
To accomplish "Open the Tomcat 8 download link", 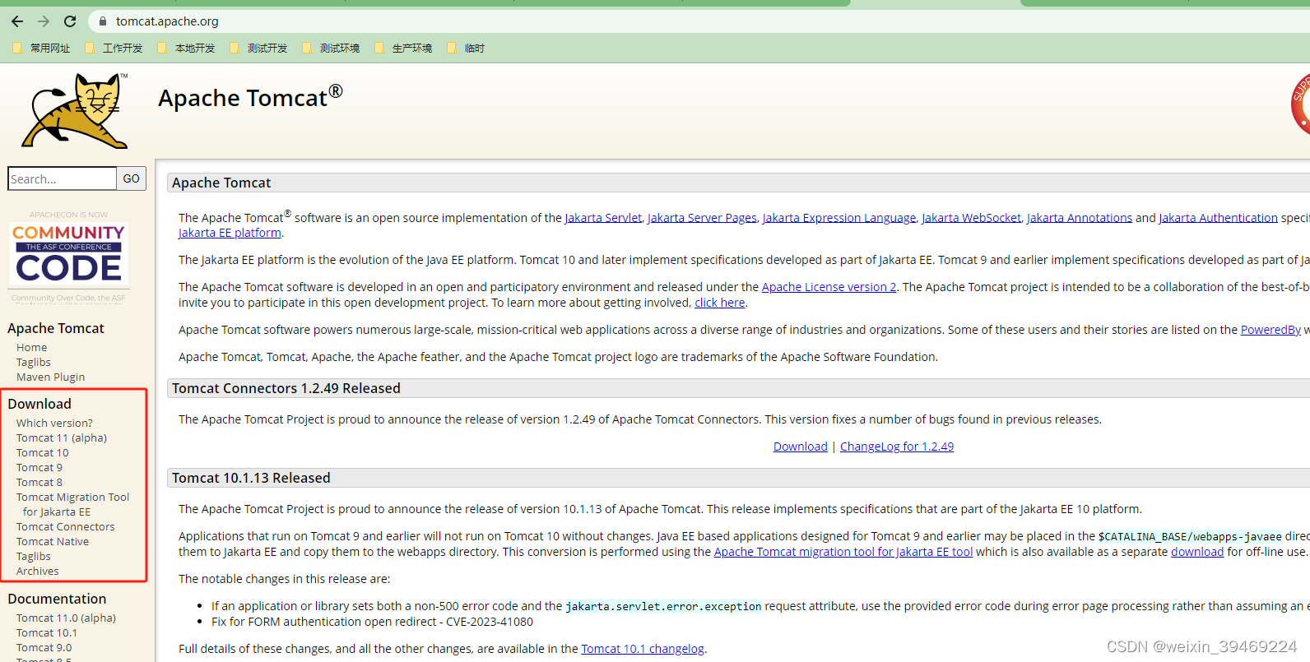I will [39, 483].
